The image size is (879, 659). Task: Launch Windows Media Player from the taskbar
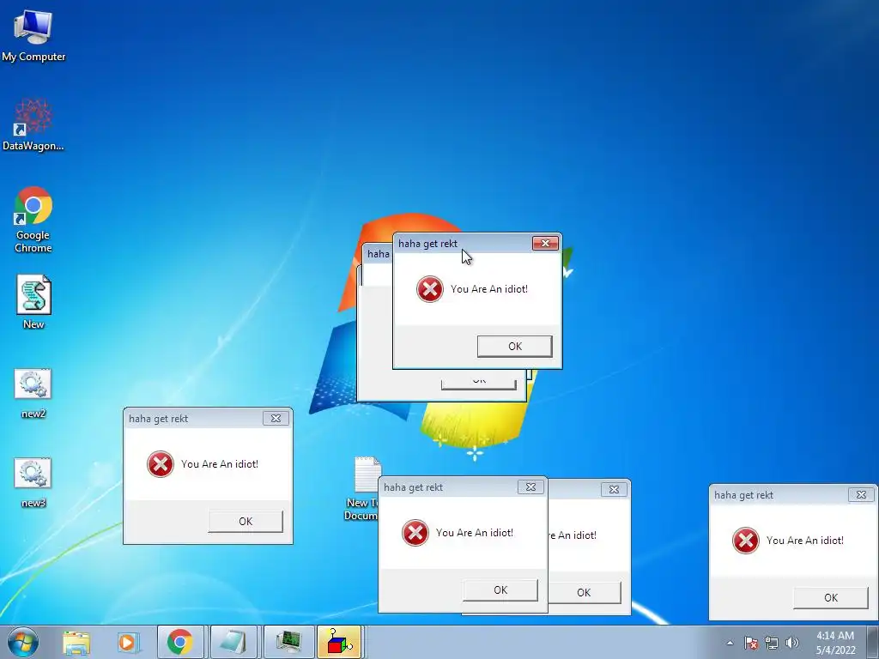click(127, 642)
